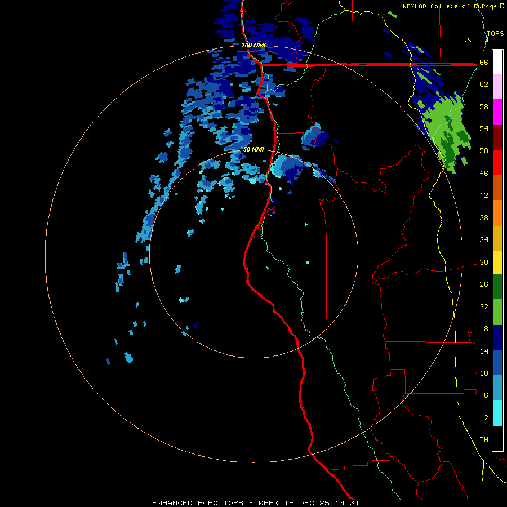Click the legend value 30
The image size is (507, 507).
pos(484,262)
